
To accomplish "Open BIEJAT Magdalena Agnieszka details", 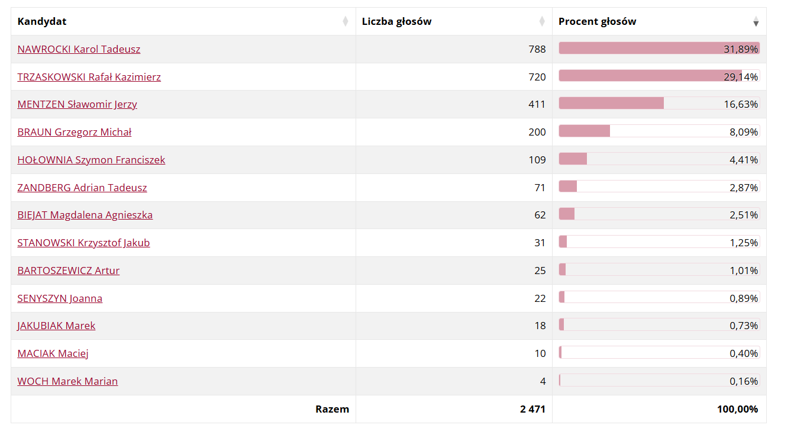I will 85,215.
